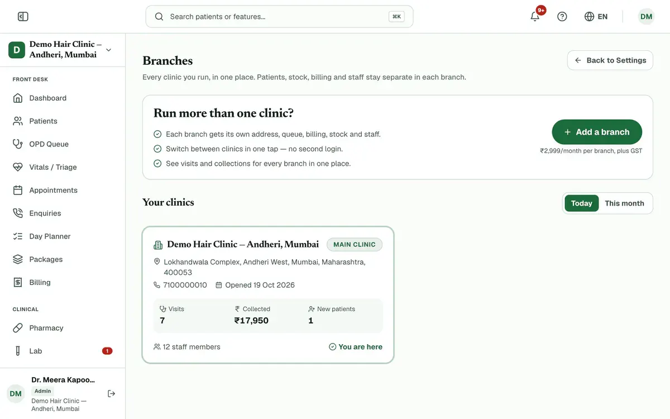
Task: Click the search magnifier icon
Action: 159,17
